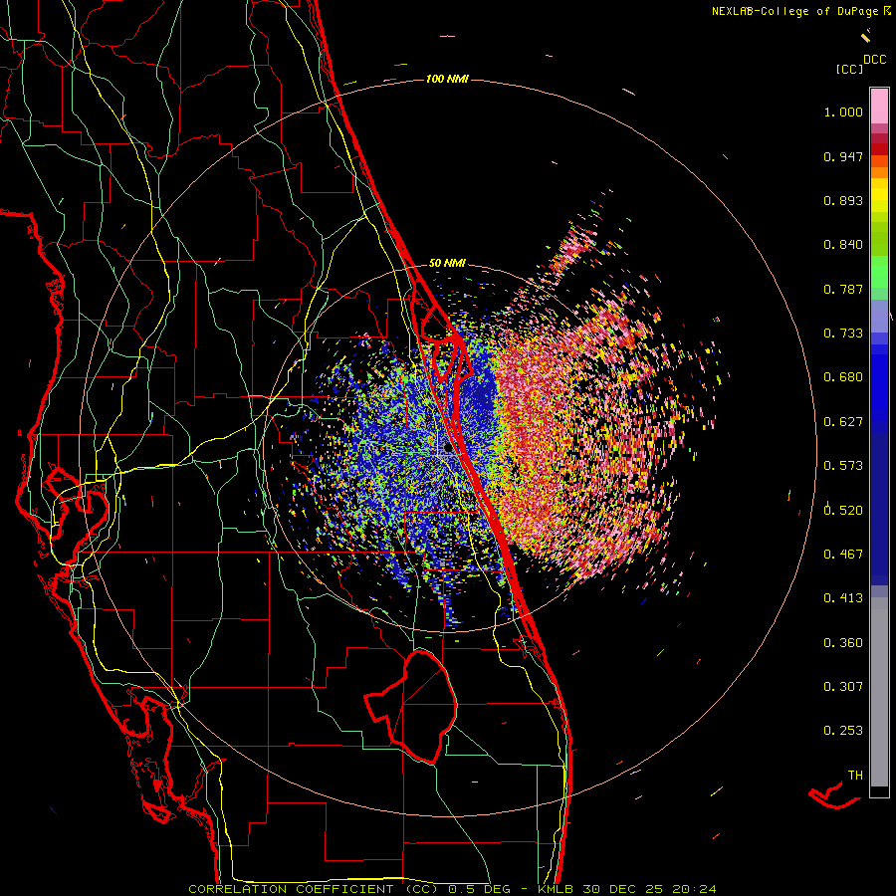The height and width of the screenshot is (896, 896).
Task: Click the 0.413 scale value
Action: [843, 598]
